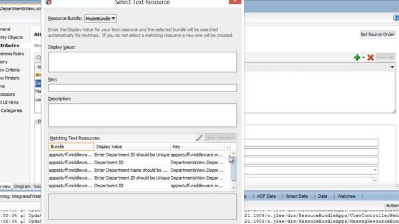Select Row Finders in the left navigation

click(10, 78)
